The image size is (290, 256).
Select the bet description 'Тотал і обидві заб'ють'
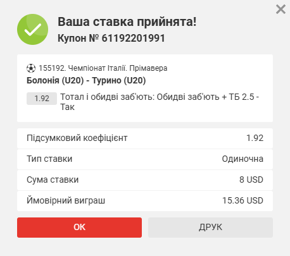pos(108,97)
